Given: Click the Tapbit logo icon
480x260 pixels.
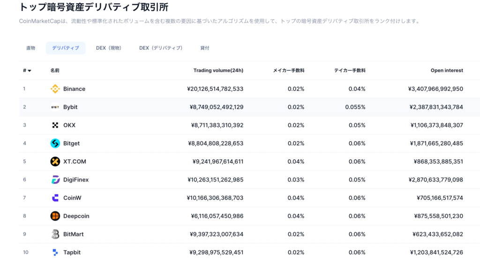Looking at the screenshot, I should [55, 253].
